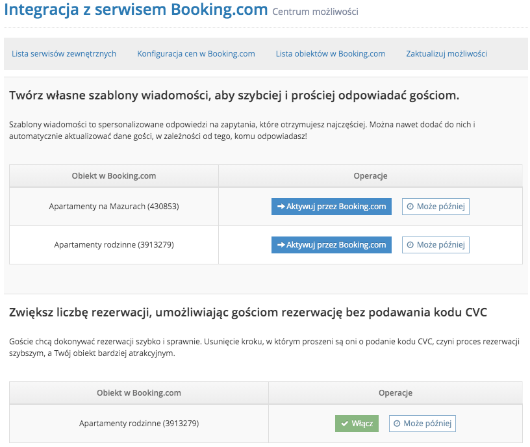Click clock icon in CVC Może później
Screen dimensions: 530x447
pyautogui.click(x=397, y=424)
